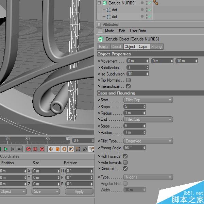Click the current frame field showing 0 F
Image resolution: width=204 pixels, height=204 pixels.
[83, 140]
